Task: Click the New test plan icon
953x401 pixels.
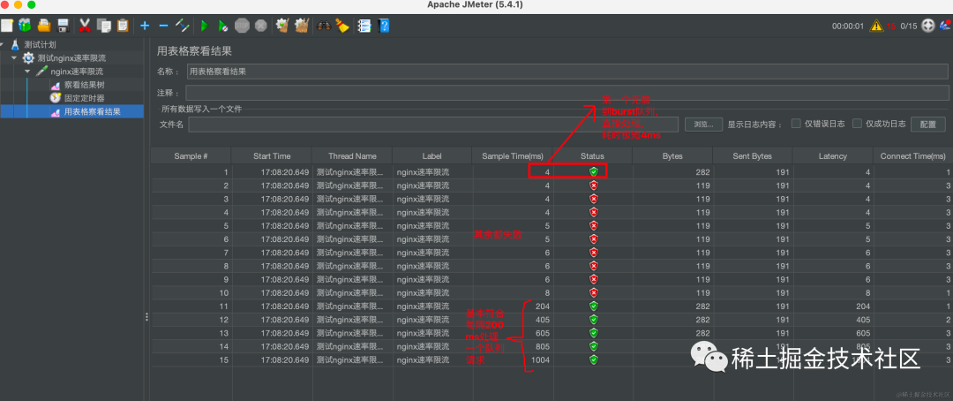Action: [x=7, y=26]
